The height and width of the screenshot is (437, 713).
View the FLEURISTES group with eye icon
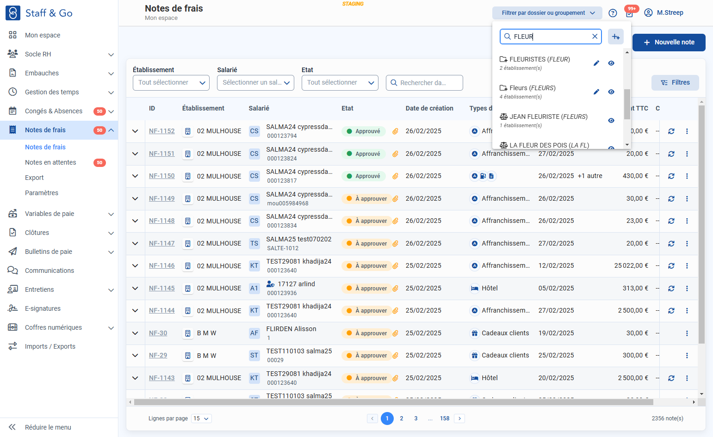(611, 63)
